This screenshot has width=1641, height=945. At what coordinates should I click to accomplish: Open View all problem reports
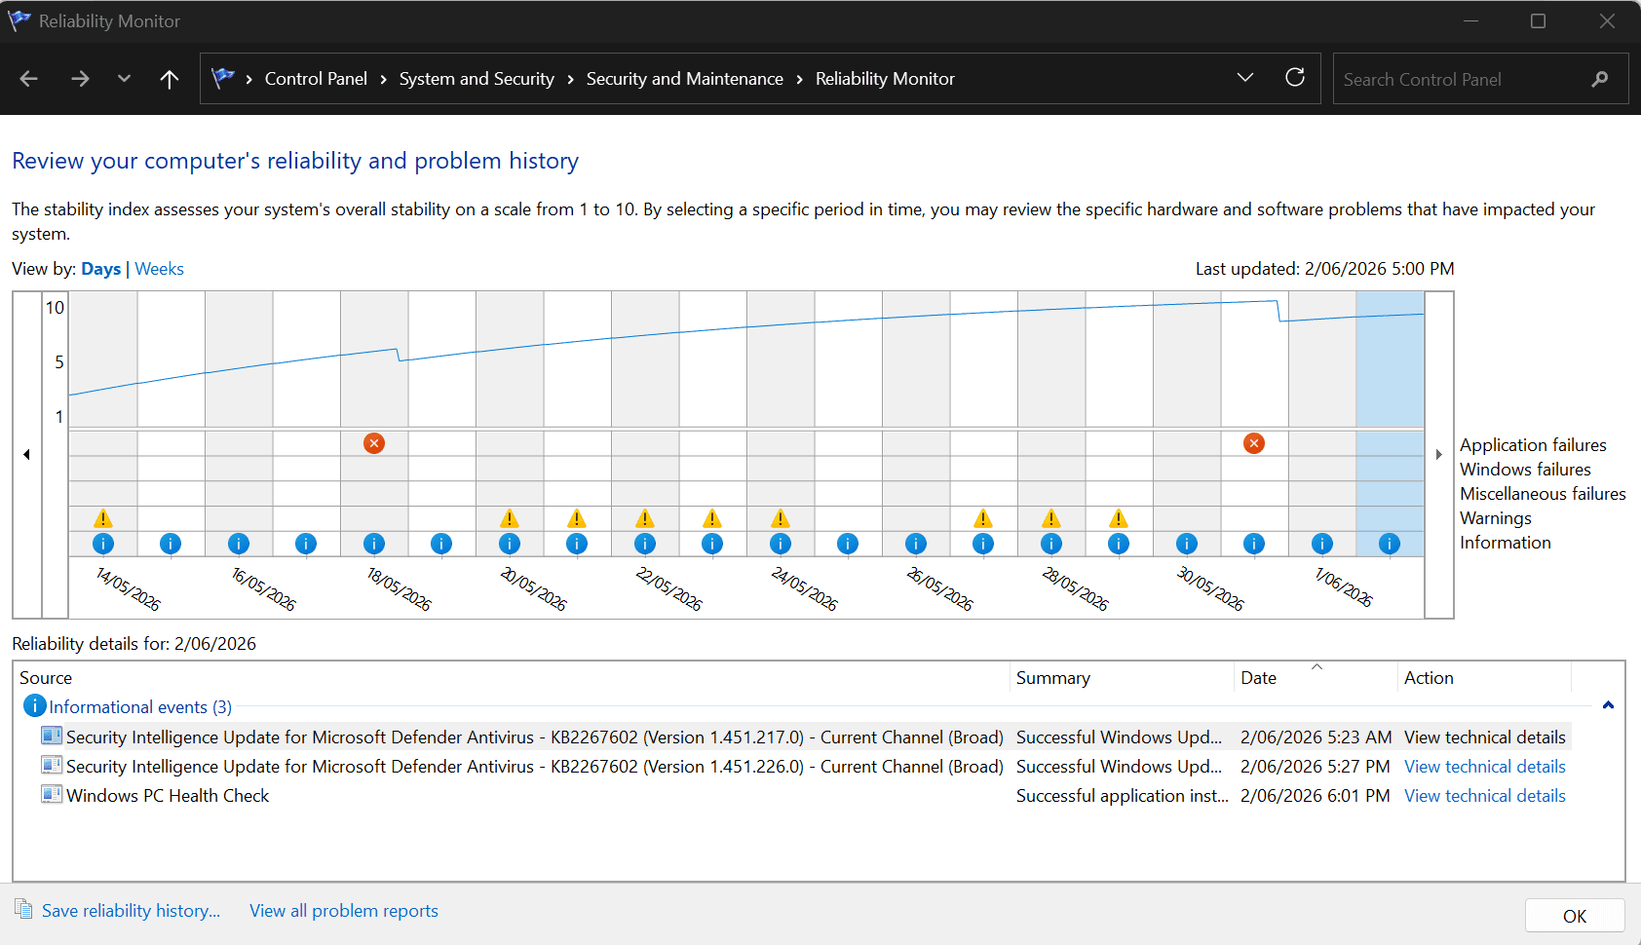click(344, 911)
